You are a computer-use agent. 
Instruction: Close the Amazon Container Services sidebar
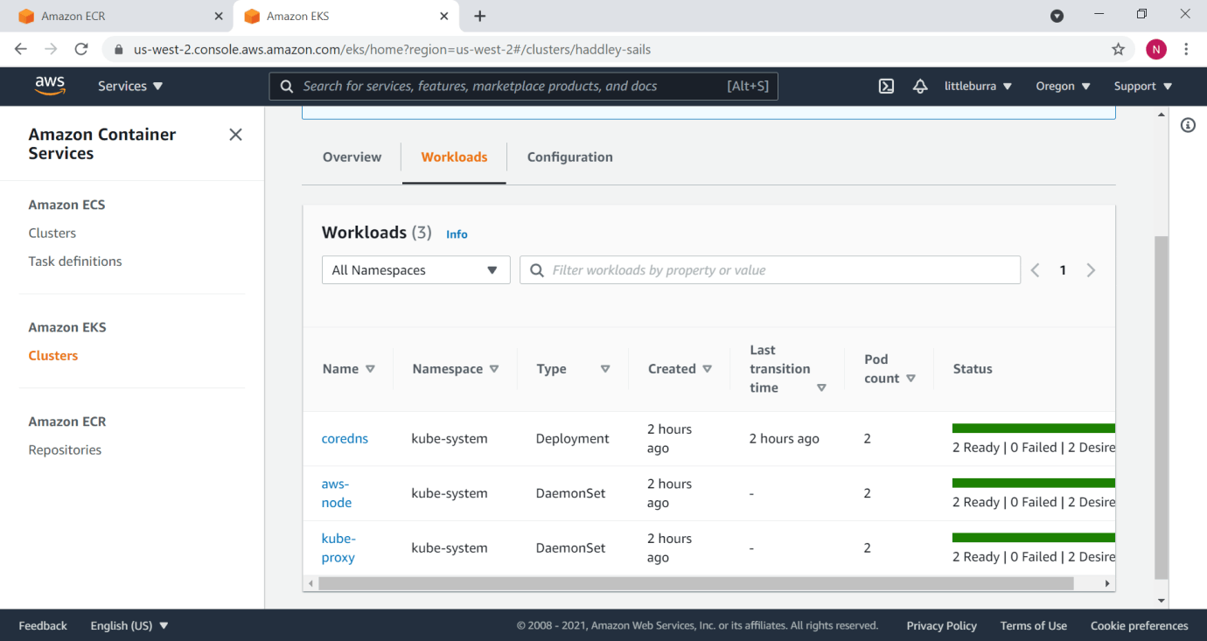(235, 135)
